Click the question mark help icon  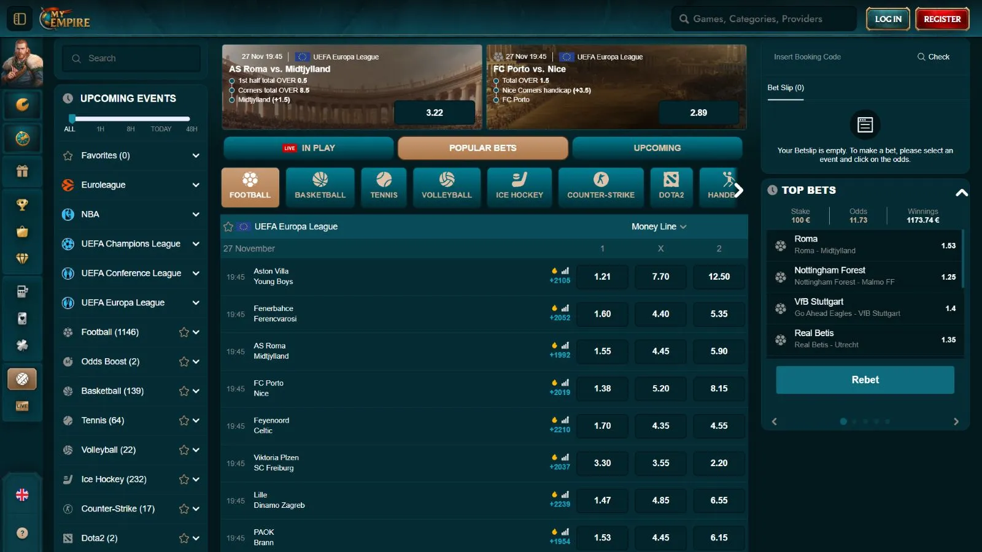point(22,533)
